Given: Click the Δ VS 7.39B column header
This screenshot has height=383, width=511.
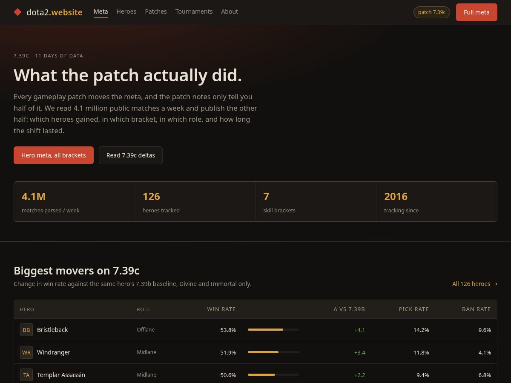Looking at the screenshot, I should coord(349,309).
